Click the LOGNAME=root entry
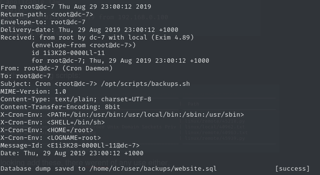Viewport: 320px width, 175px height. point(74,138)
